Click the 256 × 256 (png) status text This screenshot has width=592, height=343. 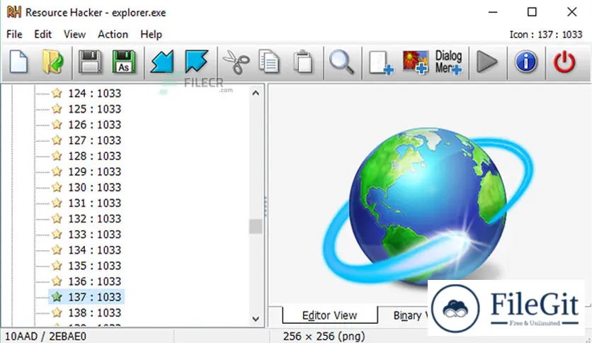(324, 336)
